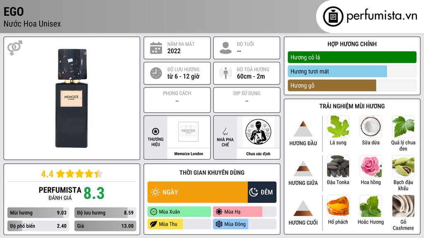
Task: Click the Hương cỏ lá accord bar
Action: 352,57
